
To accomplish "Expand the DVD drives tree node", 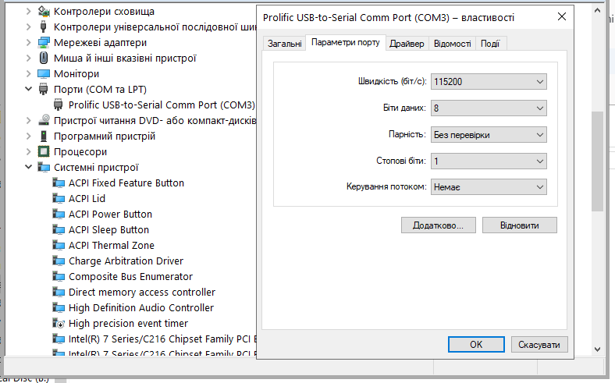I will (x=28, y=120).
